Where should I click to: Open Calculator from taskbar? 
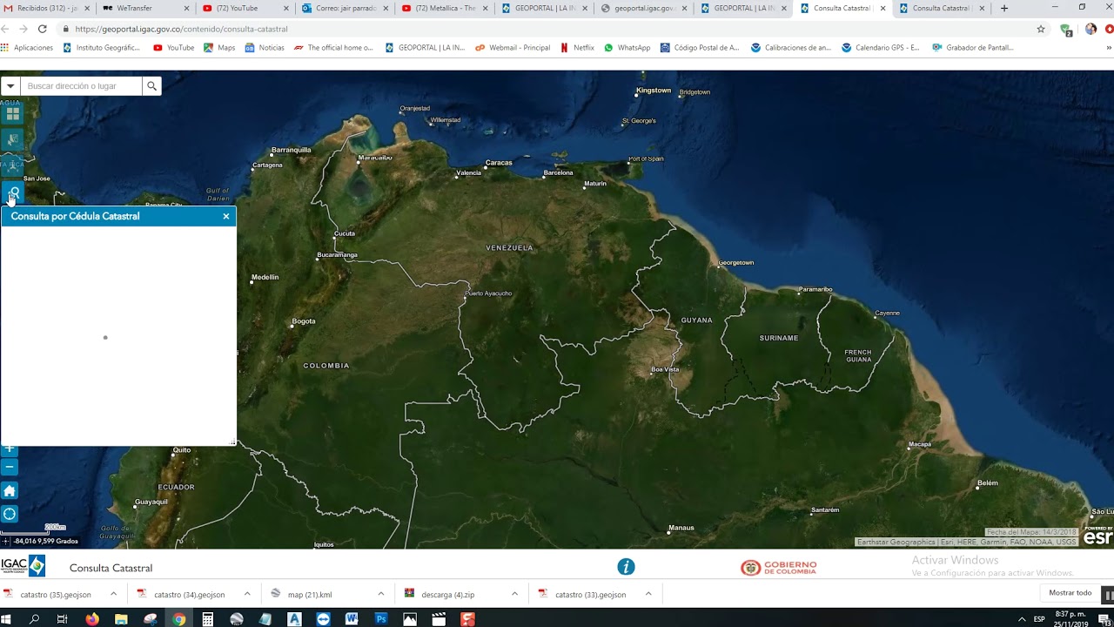coord(208,619)
